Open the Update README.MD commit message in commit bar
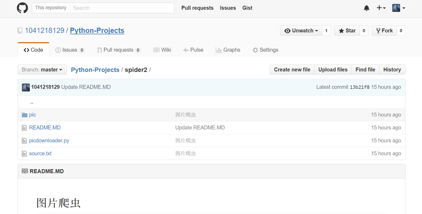The width and height of the screenshot is (422, 214). [86, 87]
